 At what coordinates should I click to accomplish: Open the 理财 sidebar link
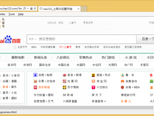click(x=14, y=98)
